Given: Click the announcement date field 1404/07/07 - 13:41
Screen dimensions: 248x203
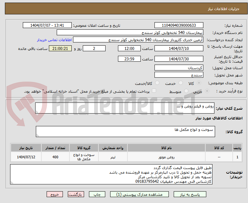Looking at the screenshot, I should click(x=47, y=25).
